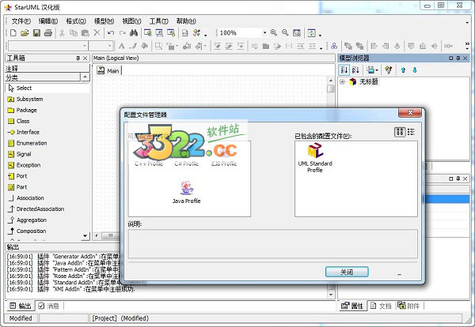Switch profile list to large icon view
This screenshot has width=475, height=327.
[400, 132]
